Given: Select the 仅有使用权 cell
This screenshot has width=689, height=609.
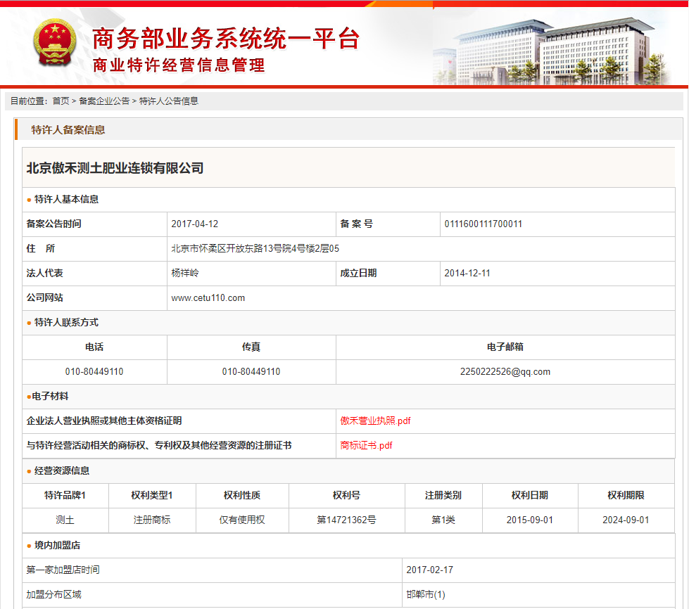Looking at the screenshot, I should coord(242,520).
